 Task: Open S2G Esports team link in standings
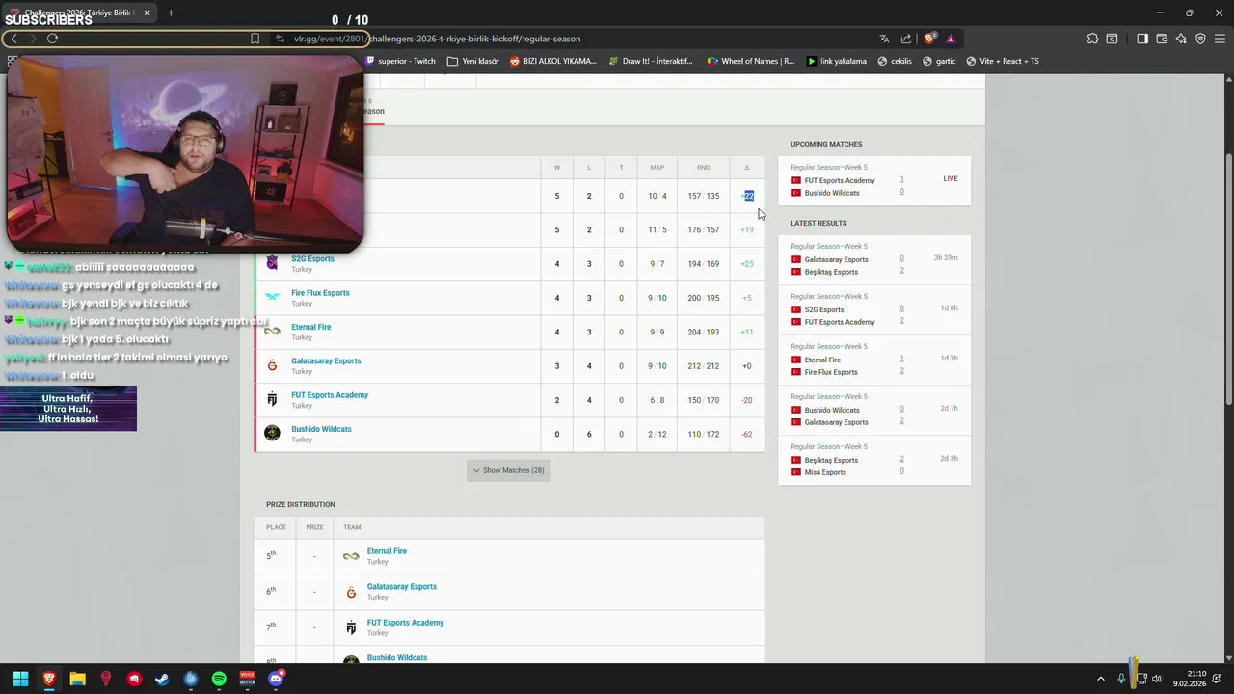click(x=312, y=258)
